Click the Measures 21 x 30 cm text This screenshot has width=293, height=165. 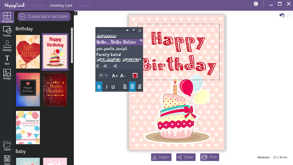tap(272, 157)
